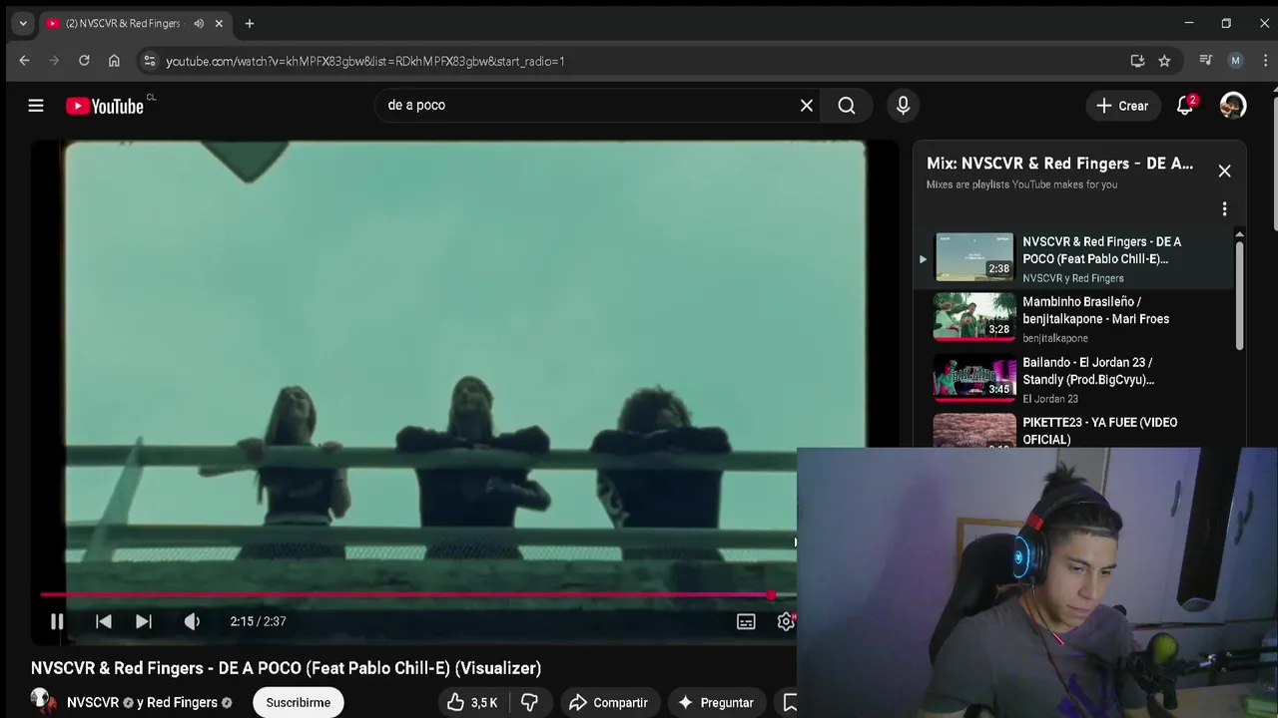Viewport: 1278px width, 718px height.
Task: Dislike the video with thumbs down
Action: [x=529, y=702]
